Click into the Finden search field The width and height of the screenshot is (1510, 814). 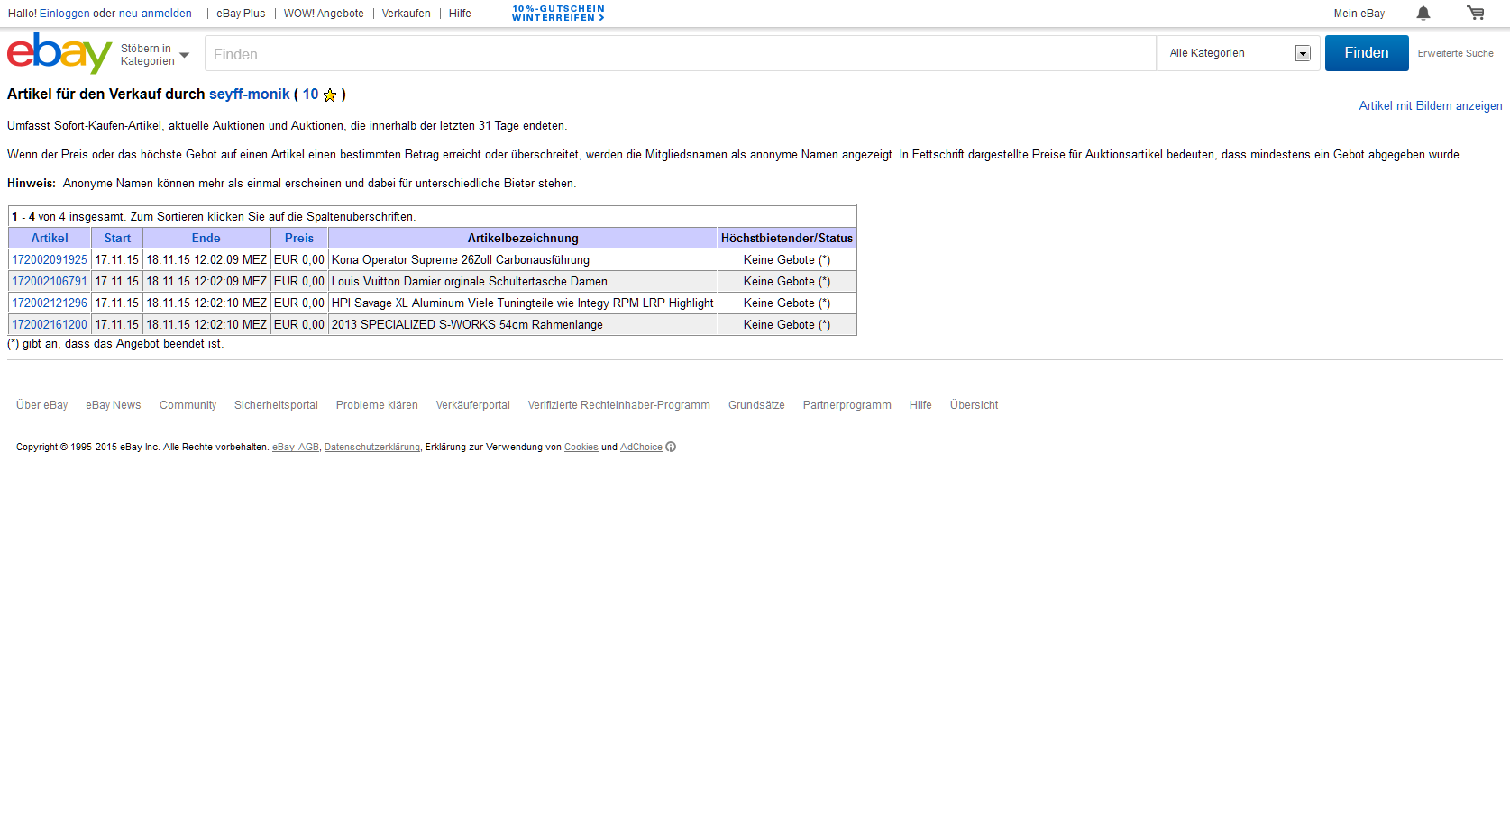[680, 54]
